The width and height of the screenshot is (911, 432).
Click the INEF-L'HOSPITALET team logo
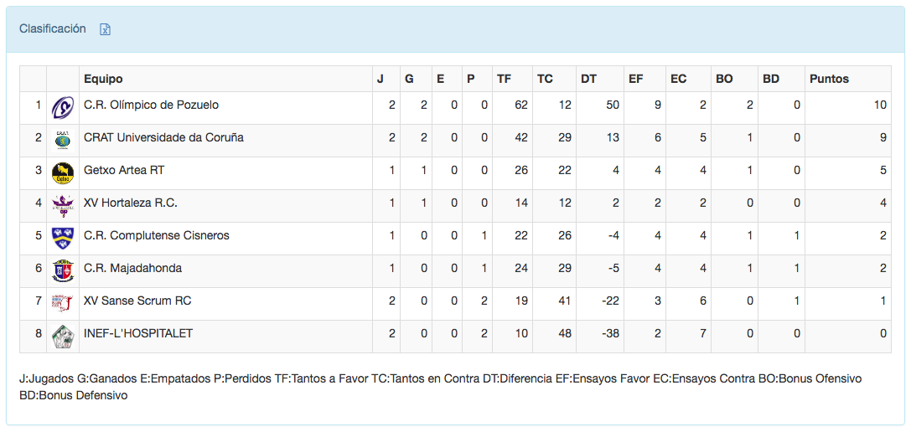click(63, 336)
